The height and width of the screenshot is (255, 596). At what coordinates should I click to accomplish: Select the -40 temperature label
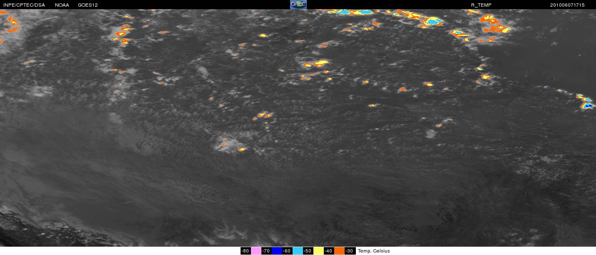point(329,251)
